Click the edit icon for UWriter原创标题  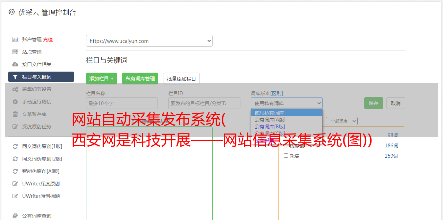tap(15, 196)
